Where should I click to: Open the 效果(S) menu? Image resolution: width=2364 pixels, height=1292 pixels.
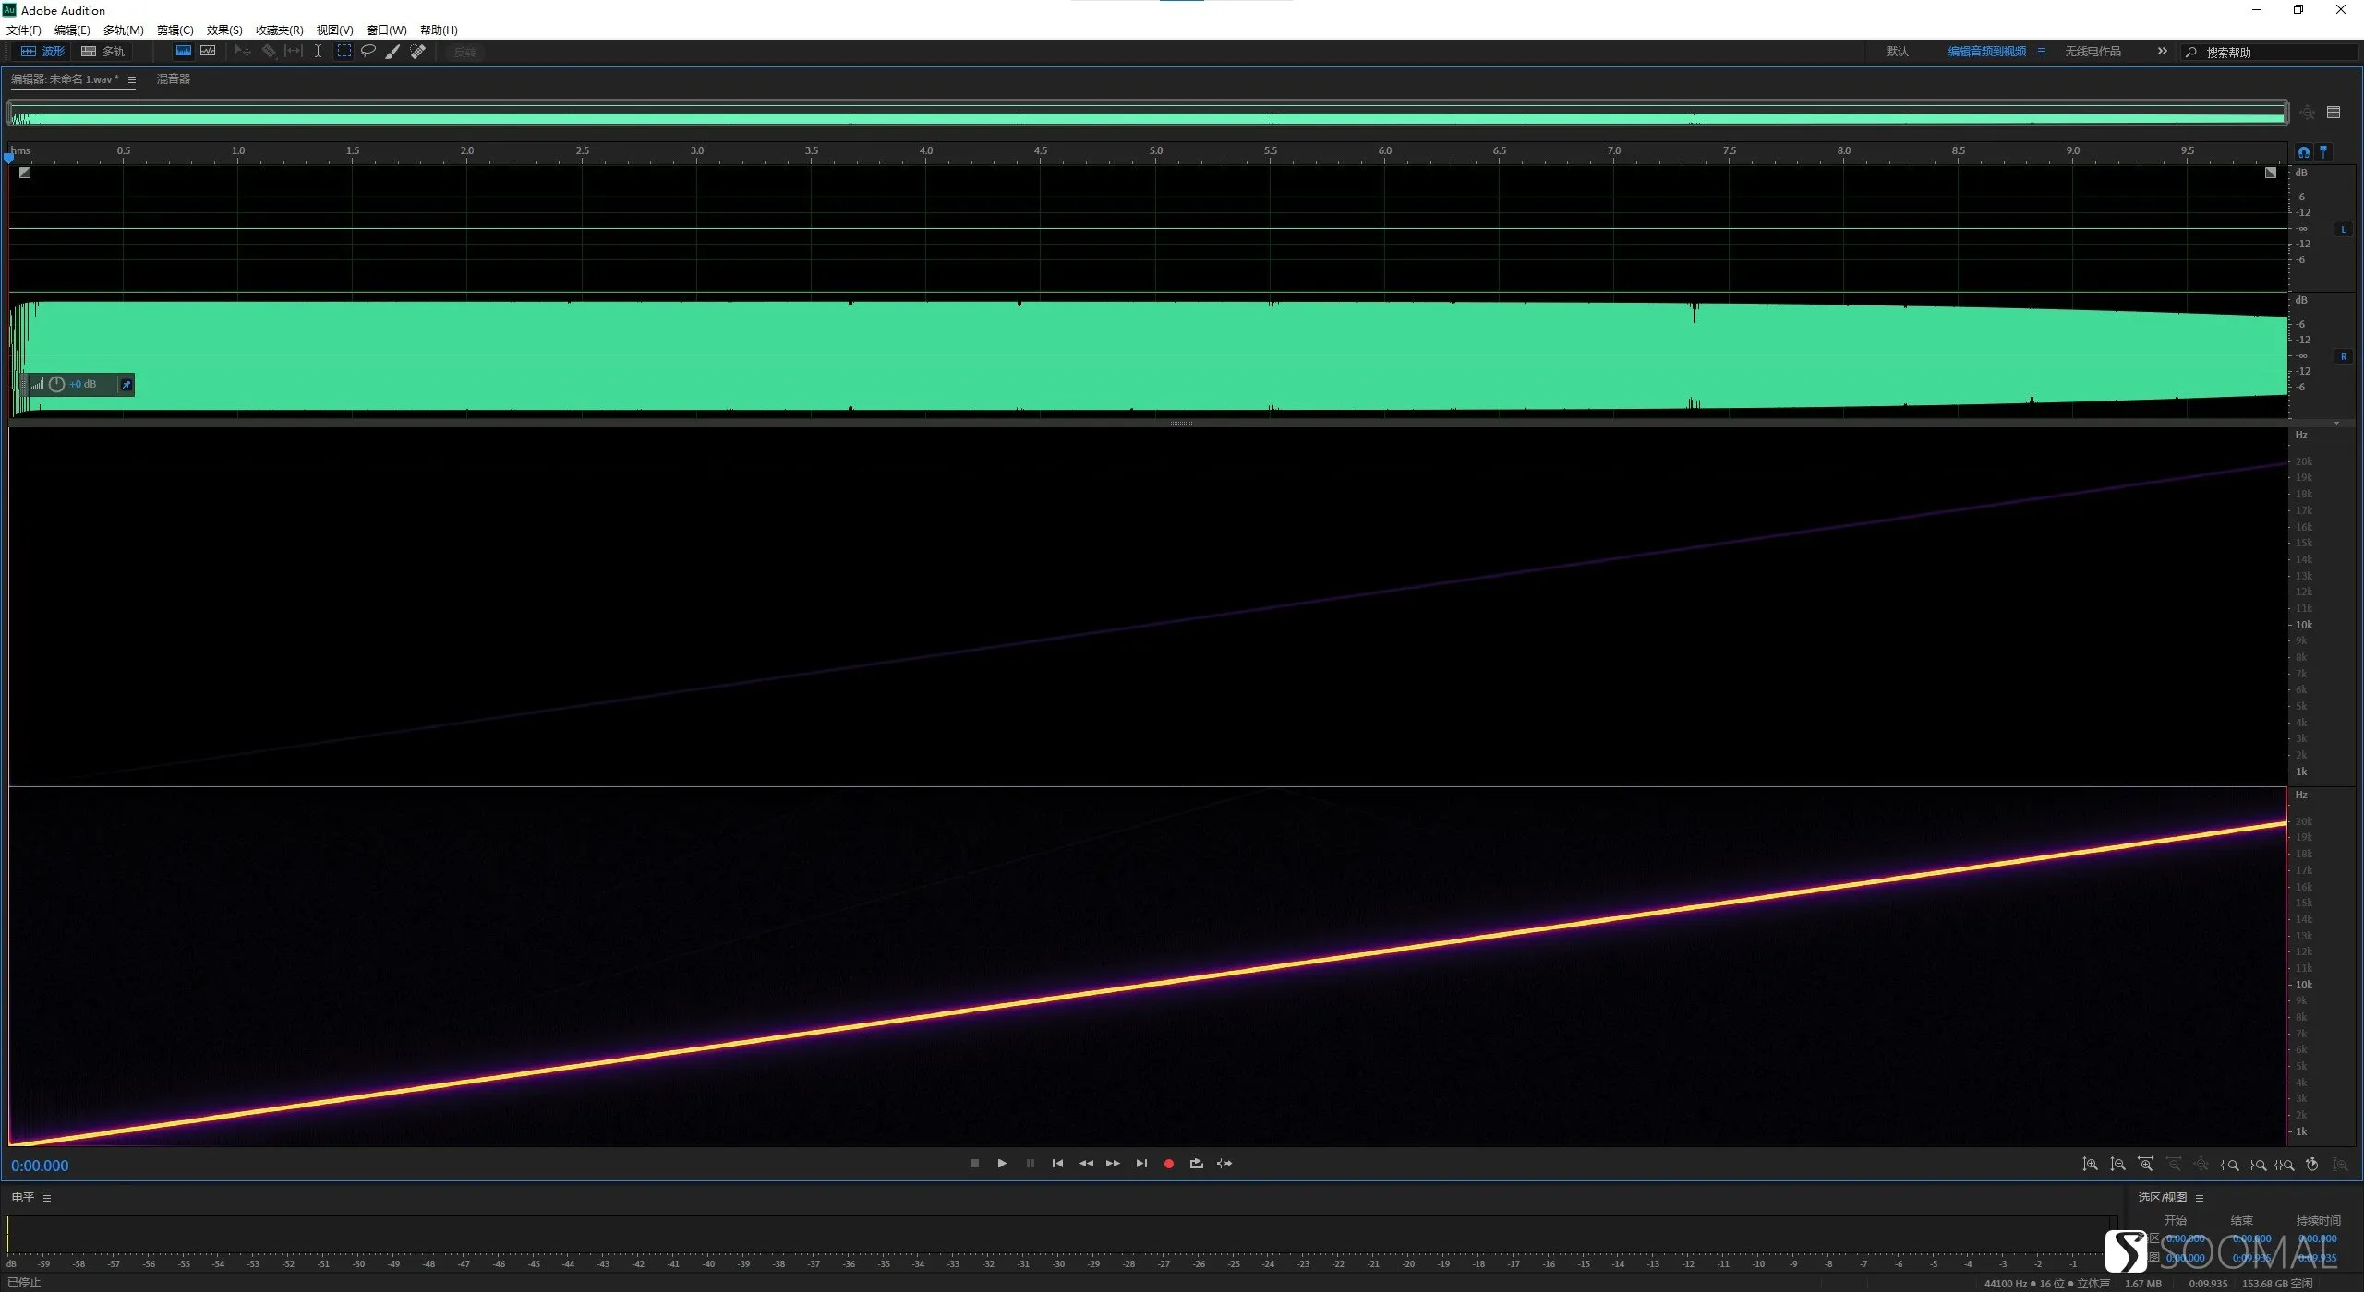pos(224,30)
